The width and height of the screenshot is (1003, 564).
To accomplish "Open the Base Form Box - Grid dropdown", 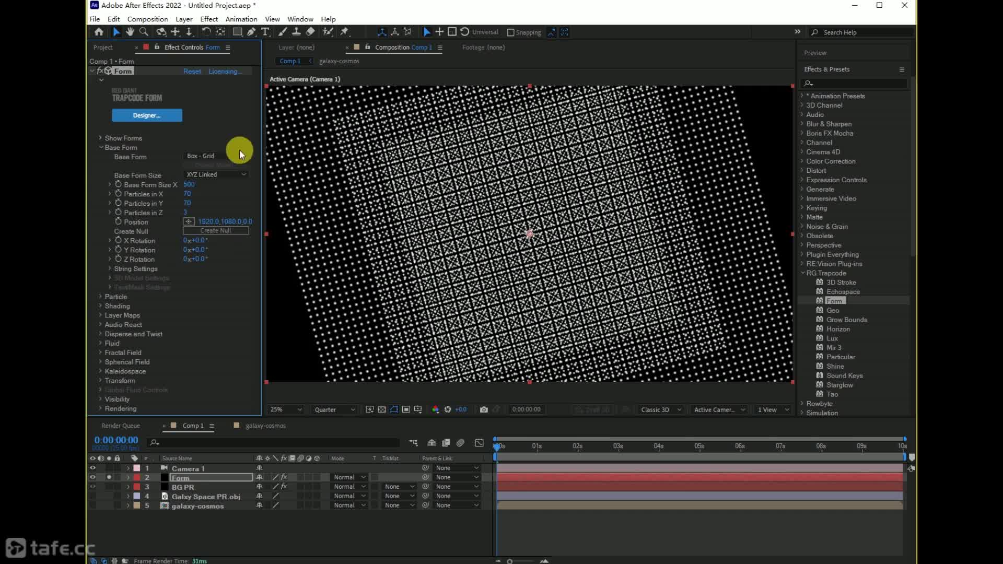I will click(x=216, y=156).
